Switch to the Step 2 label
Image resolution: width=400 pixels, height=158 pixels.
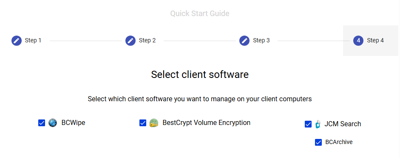click(147, 40)
